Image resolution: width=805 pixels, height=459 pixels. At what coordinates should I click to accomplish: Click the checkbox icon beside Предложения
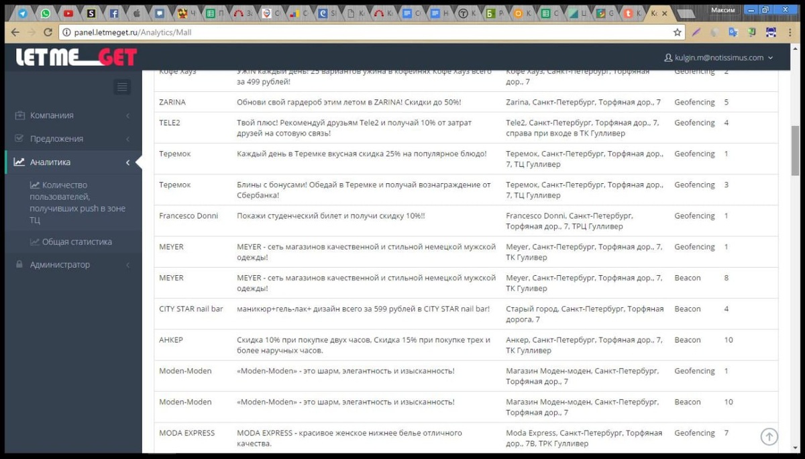19,138
